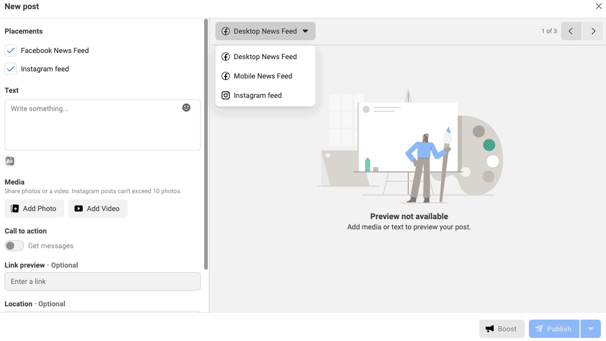Choose Desktop News Feed from preview menu
This screenshot has width=606, height=341.
point(265,57)
